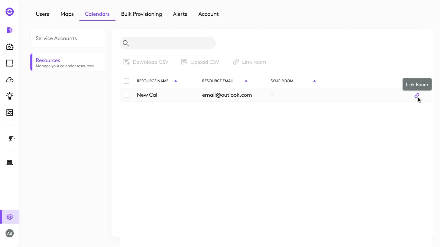Screen dimensions: 440x247
Task: Open the dashboard gauge icon
Action: [10, 47]
